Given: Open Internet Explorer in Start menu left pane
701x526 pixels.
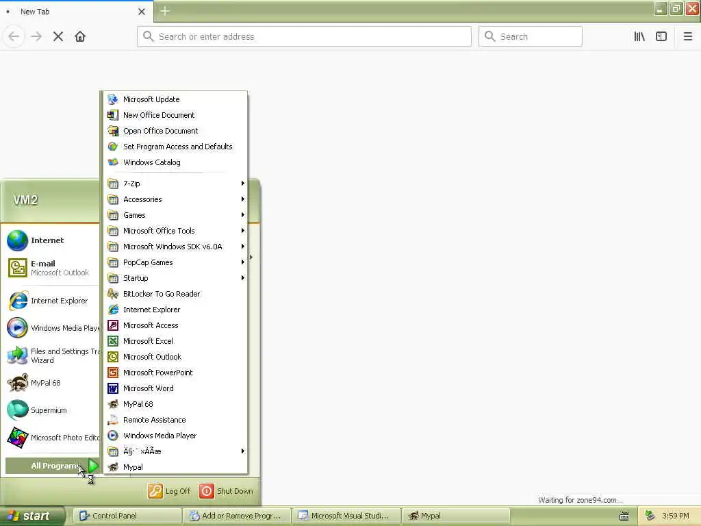Looking at the screenshot, I should (x=52, y=301).
